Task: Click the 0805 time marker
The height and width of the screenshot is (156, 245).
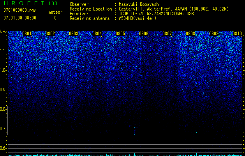Action: click(120, 34)
